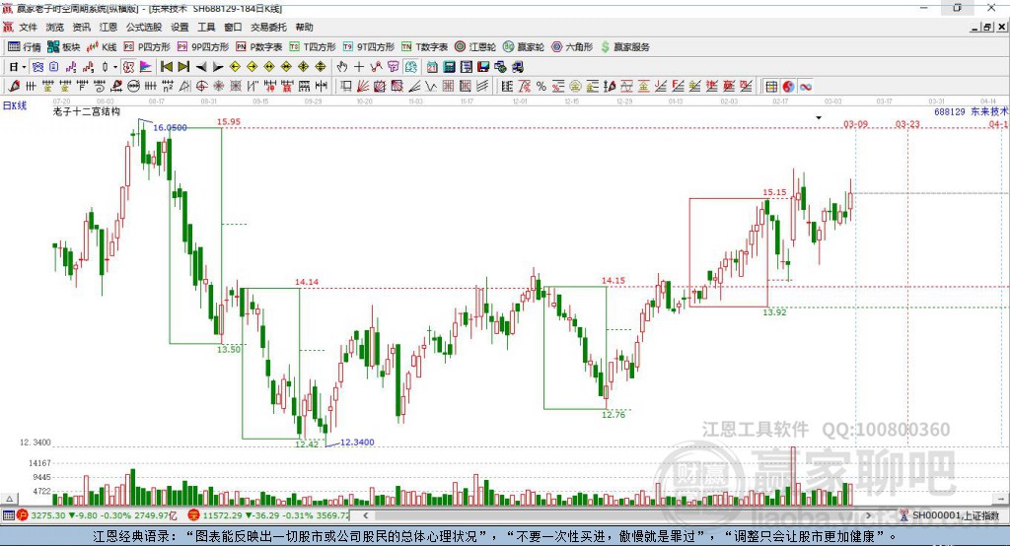Select the red pen drawing tool

pos(14,87)
